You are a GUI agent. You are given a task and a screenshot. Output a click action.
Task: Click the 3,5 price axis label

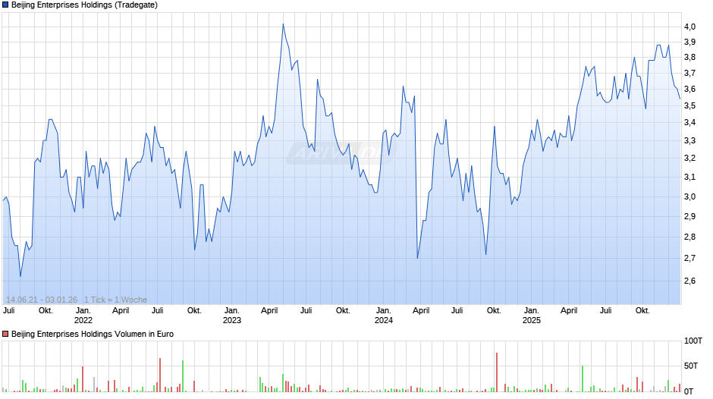click(x=689, y=105)
